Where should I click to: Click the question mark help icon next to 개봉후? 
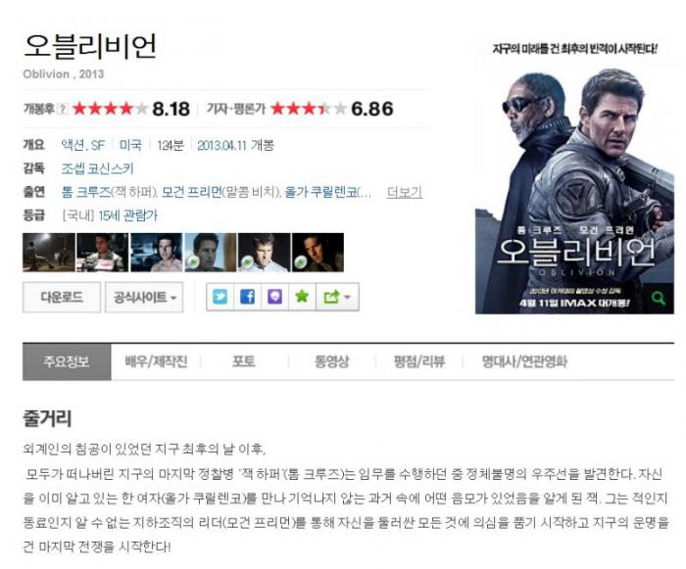tap(63, 109)
